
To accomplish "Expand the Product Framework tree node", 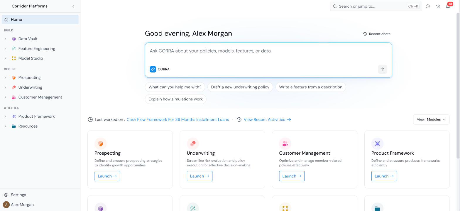I will pyautogui.click(x=5, y=116).
